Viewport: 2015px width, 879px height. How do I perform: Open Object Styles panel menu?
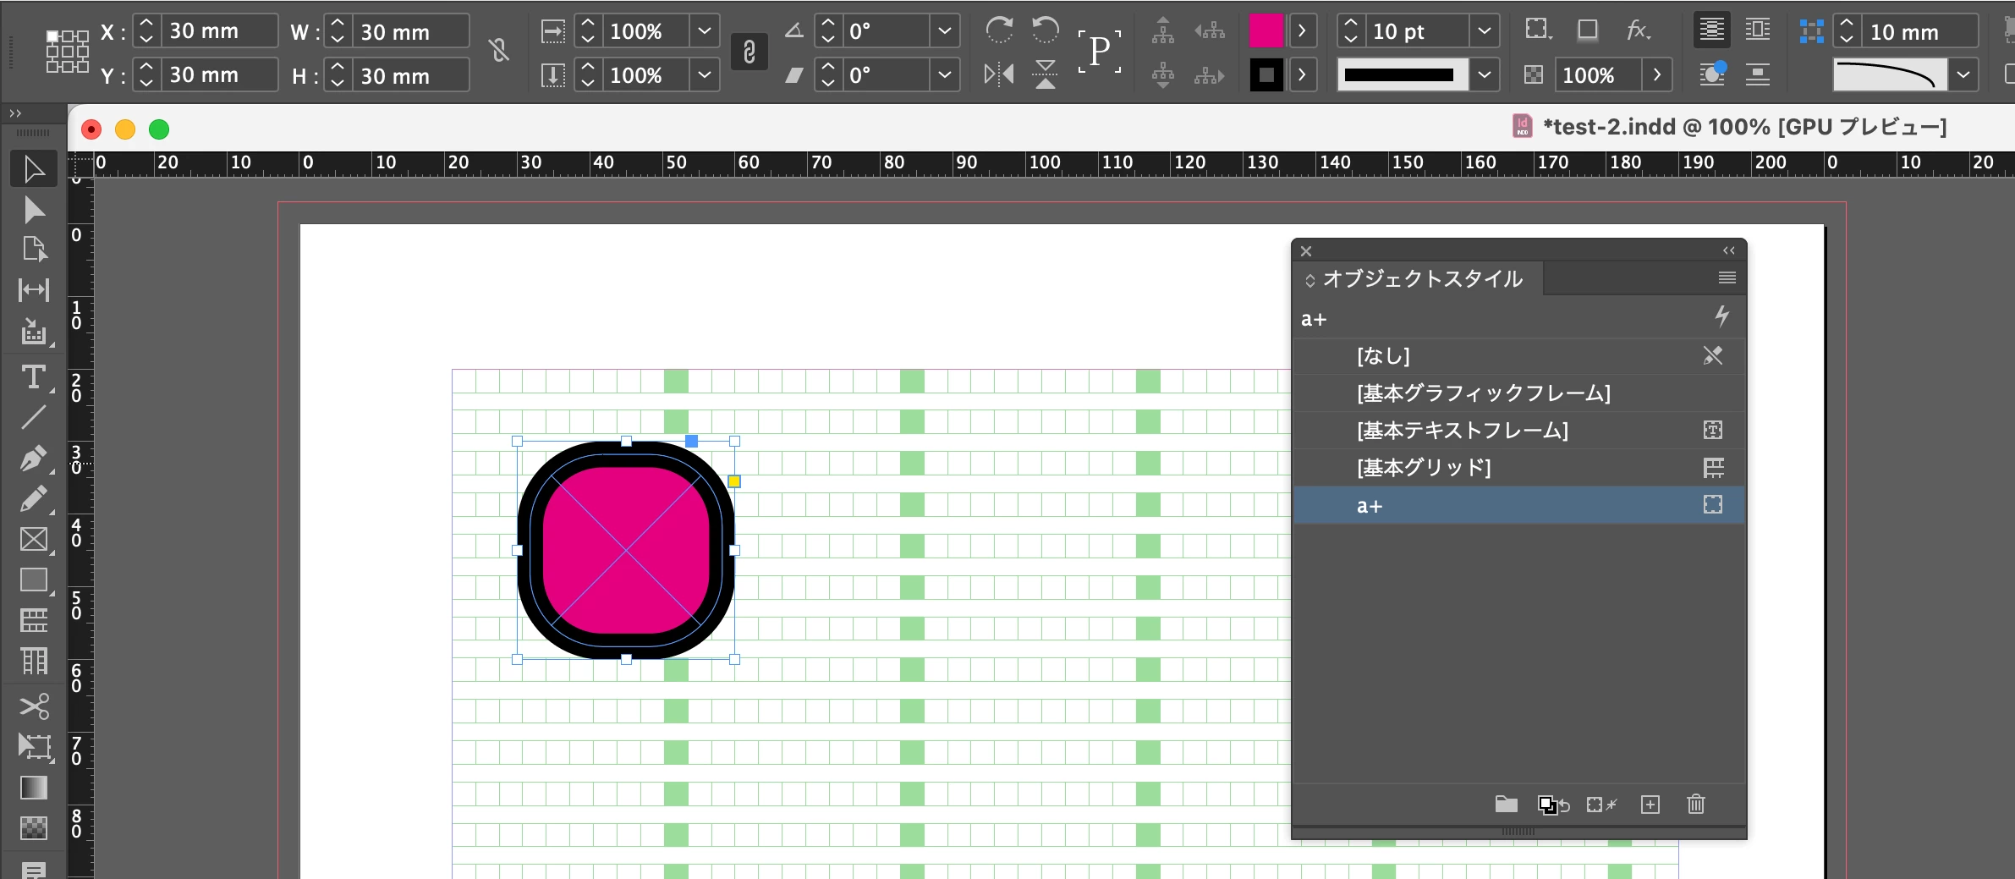pyautogui.click(x=1727, y=277)
